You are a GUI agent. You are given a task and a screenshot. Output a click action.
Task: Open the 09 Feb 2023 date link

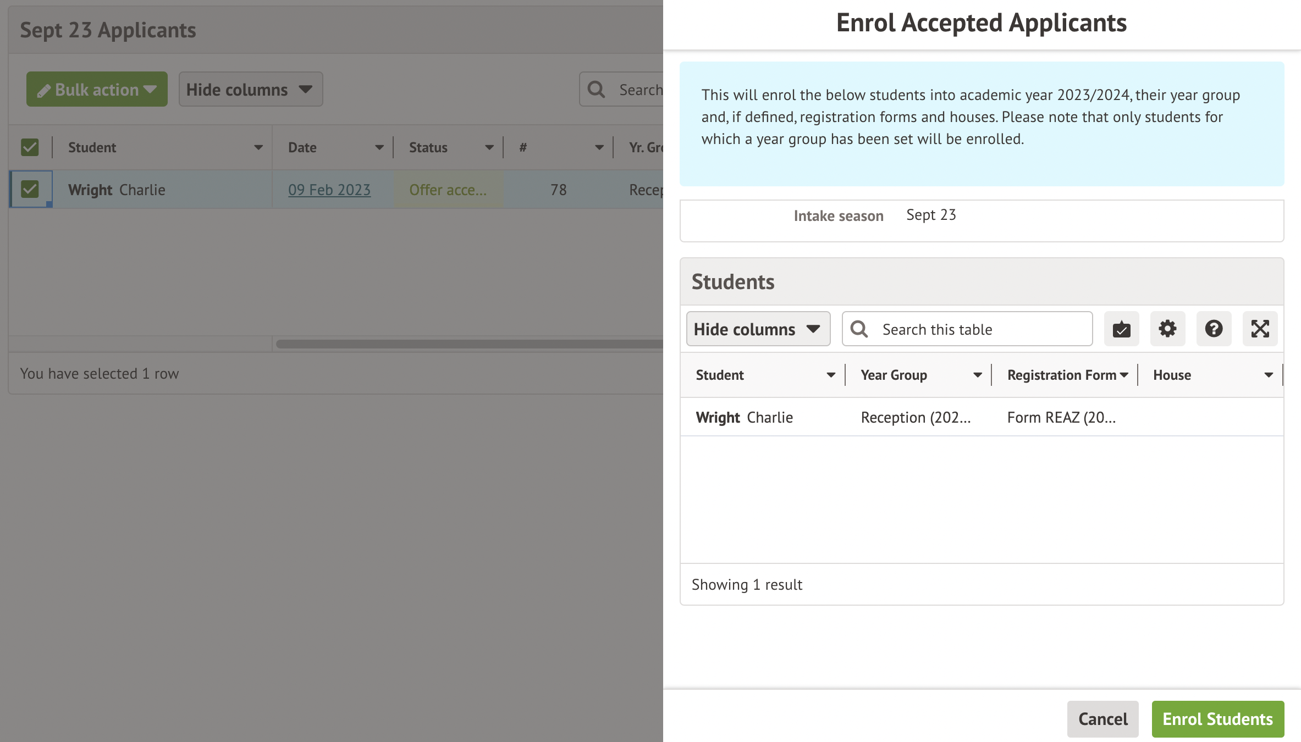329,190
